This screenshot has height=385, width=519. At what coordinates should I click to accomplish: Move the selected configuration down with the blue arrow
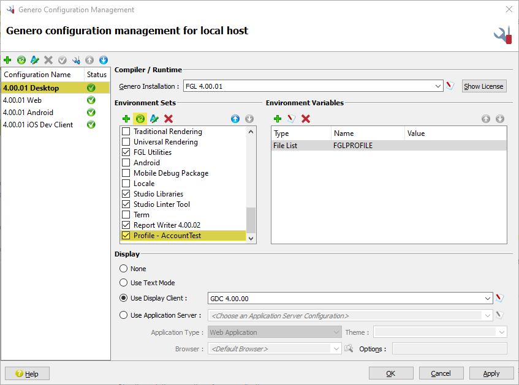coord(104,60)
